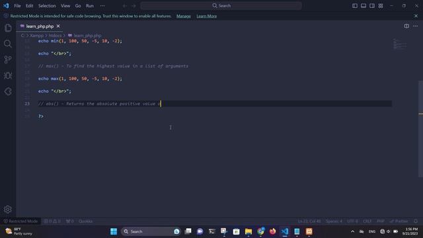Image resolution: width=423 pixels, height=238 pixels.
Task: Open the Run menu
Action: click(90, 6)
